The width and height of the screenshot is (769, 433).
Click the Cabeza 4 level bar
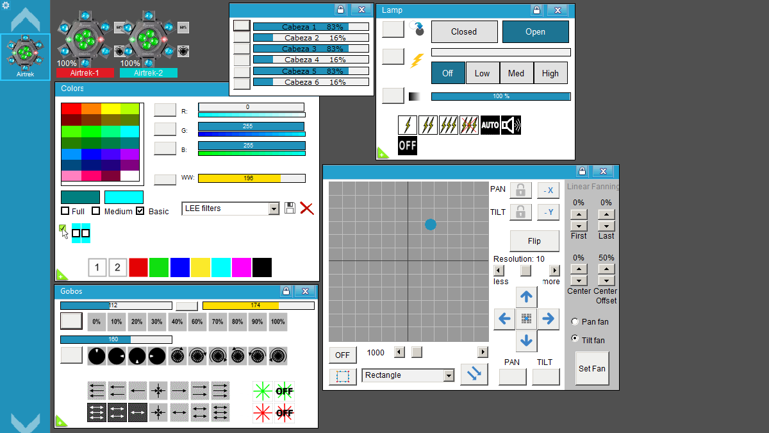(x=311, y=60)
